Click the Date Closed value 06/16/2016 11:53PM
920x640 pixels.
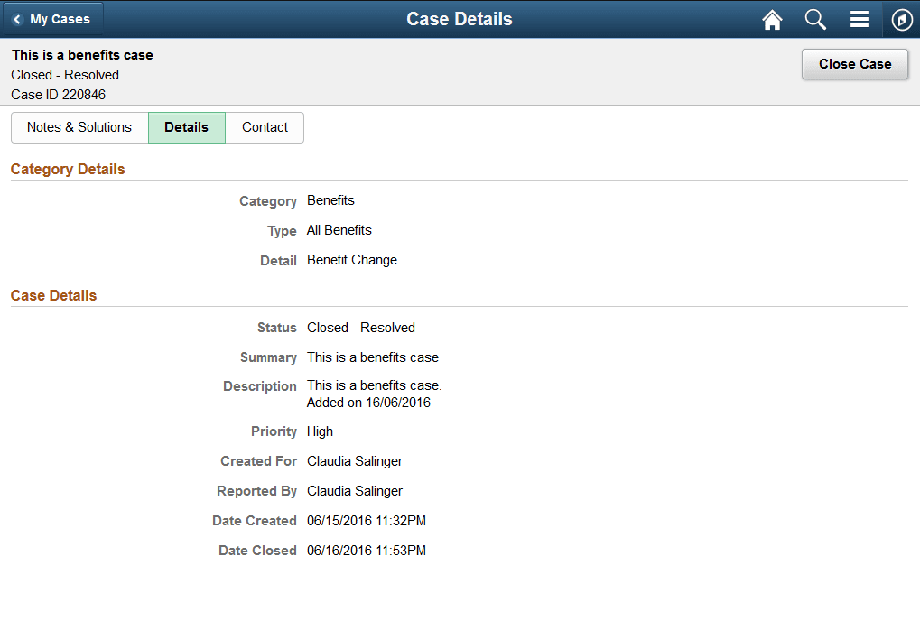(367, 551)
